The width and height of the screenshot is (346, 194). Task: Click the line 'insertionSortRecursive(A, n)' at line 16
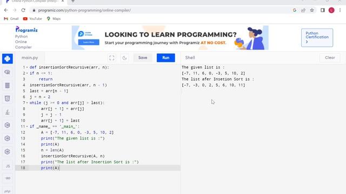pos(73,156)
